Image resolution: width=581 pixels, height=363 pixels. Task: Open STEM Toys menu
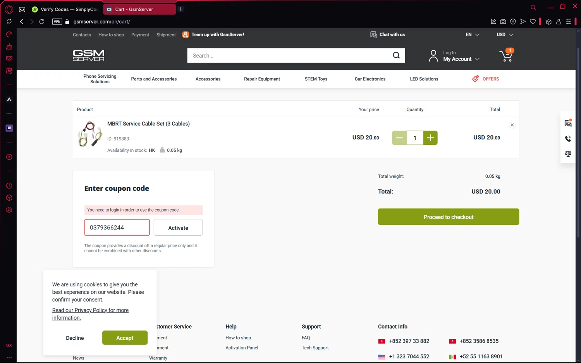[x=316, y=79]
